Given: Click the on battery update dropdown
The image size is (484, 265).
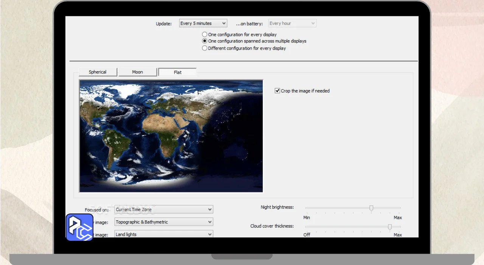Looking at the screenshot, I should [292, 23].
